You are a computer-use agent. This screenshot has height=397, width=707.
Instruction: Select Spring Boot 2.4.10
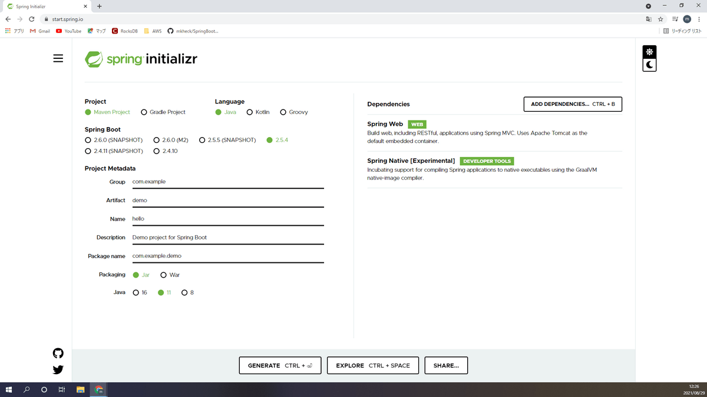coord(166,151)
